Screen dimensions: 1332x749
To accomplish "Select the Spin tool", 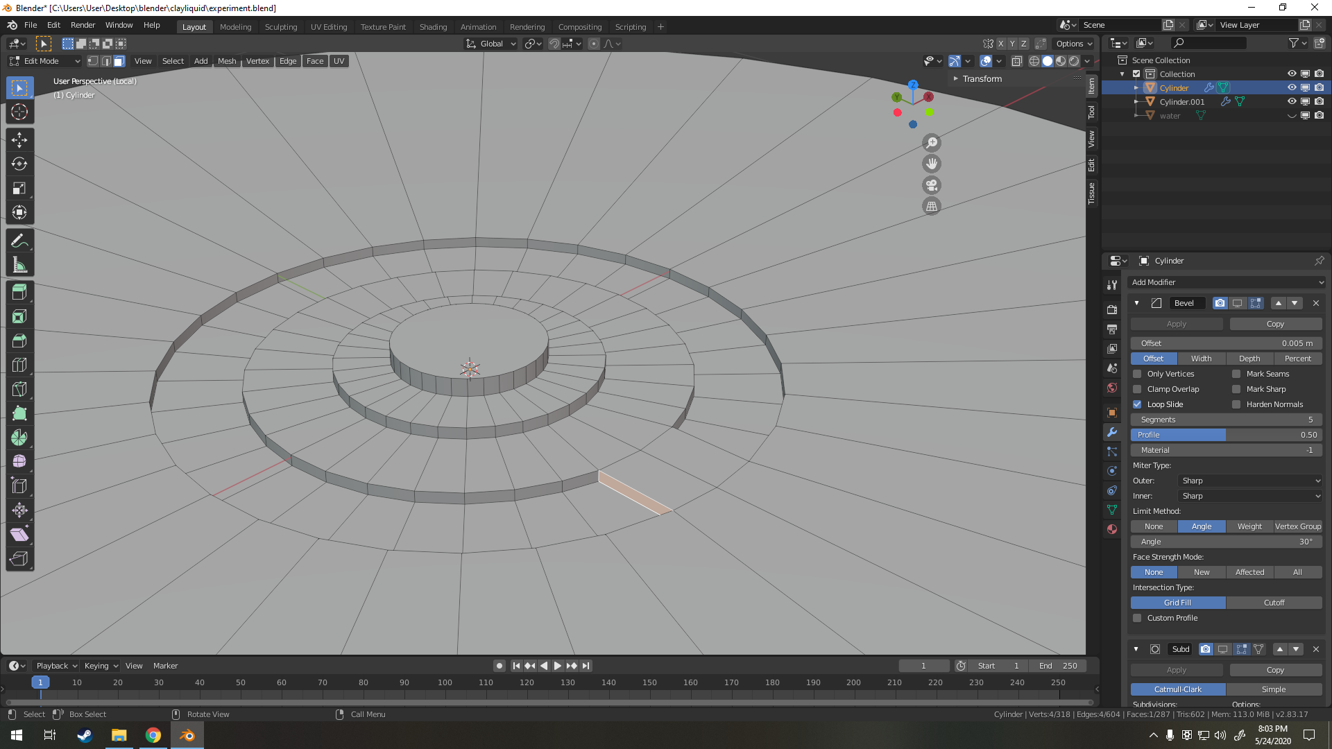I will pos(19,438).
